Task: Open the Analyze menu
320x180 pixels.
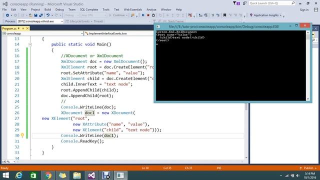Action: 151,9
